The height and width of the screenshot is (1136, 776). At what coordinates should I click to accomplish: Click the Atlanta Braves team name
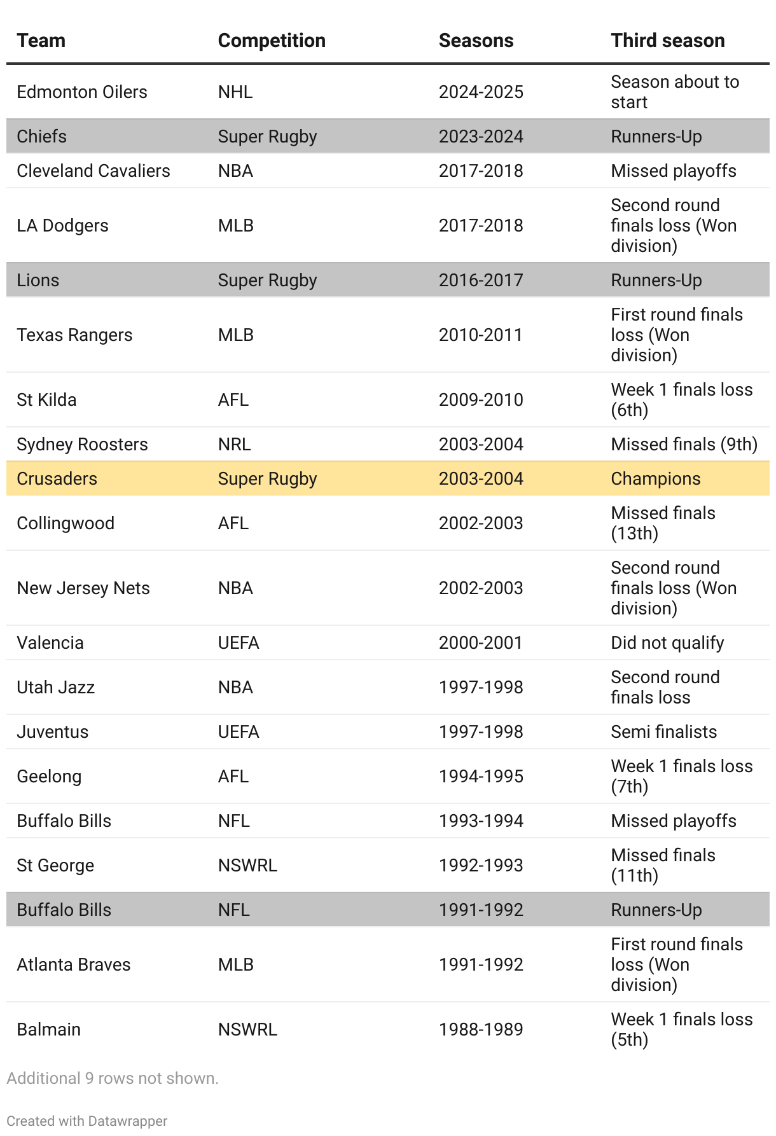point(74,965)
